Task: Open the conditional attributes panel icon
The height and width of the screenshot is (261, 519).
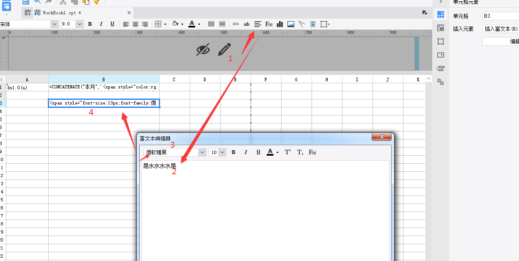Action: [441, 68]
